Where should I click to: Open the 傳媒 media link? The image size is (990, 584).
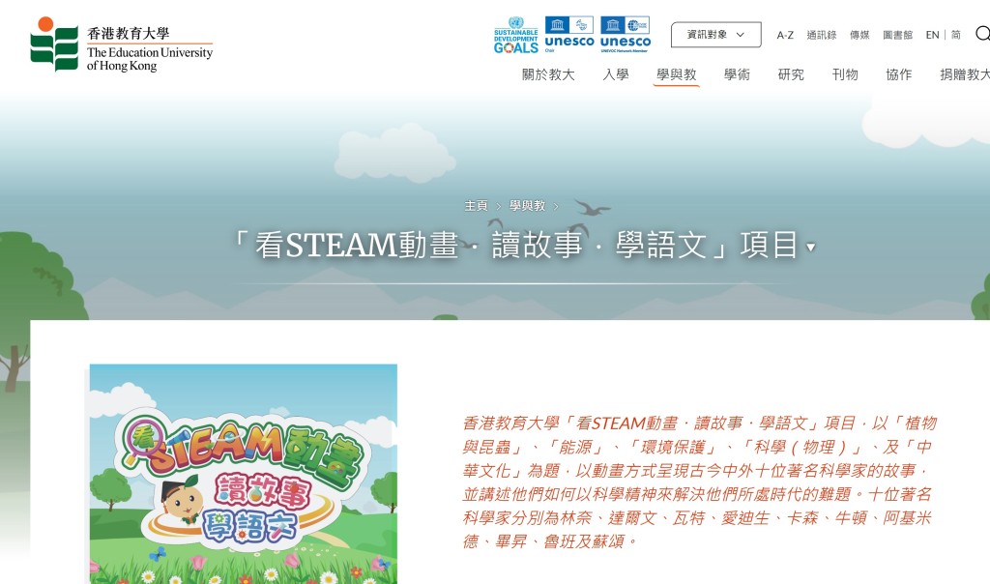(x=859, y=35)
